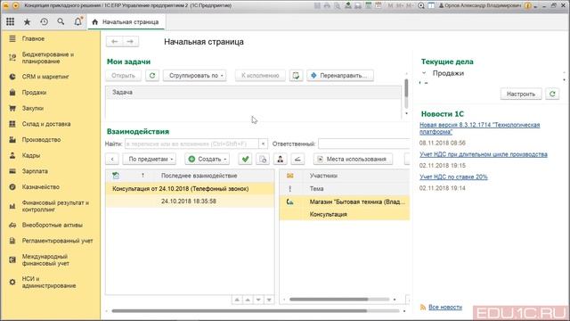
Task: Click the Последнее взаимодействие column header
Action: coord(199,176)
